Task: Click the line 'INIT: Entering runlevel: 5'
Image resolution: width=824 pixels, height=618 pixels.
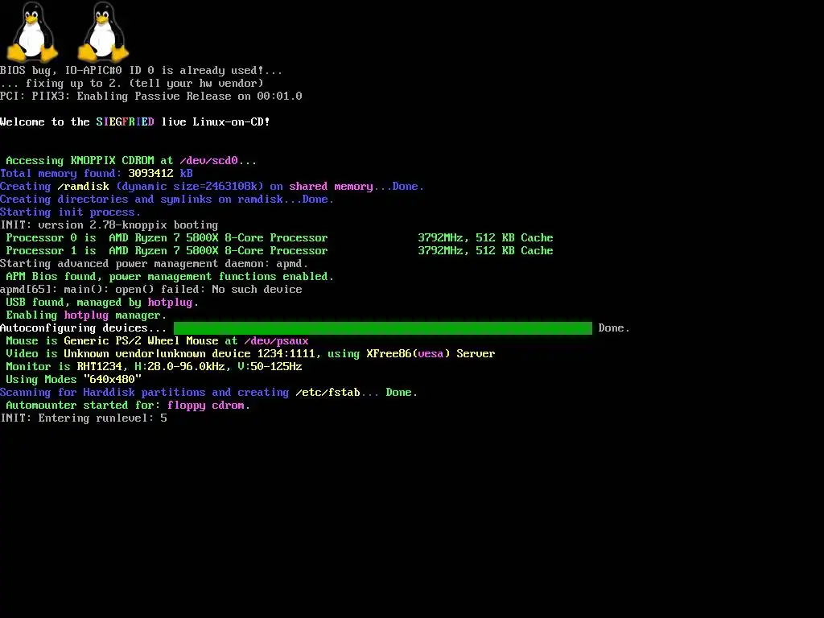Action: [84, 418]
